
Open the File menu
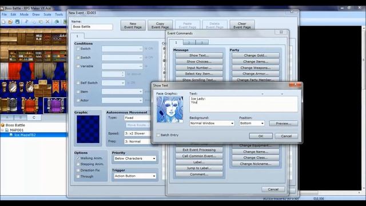click(4, 14)
